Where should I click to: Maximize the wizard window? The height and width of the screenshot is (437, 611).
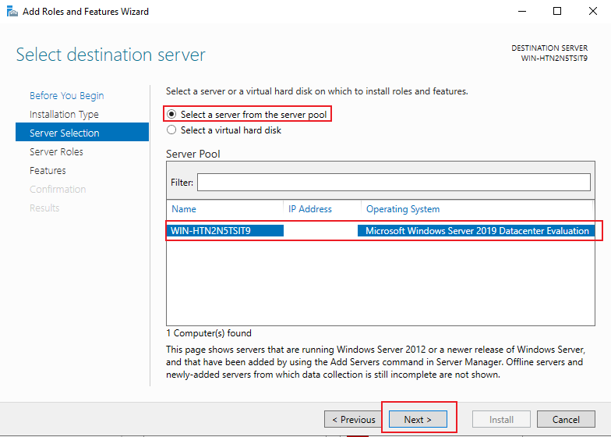coord(557,11)
